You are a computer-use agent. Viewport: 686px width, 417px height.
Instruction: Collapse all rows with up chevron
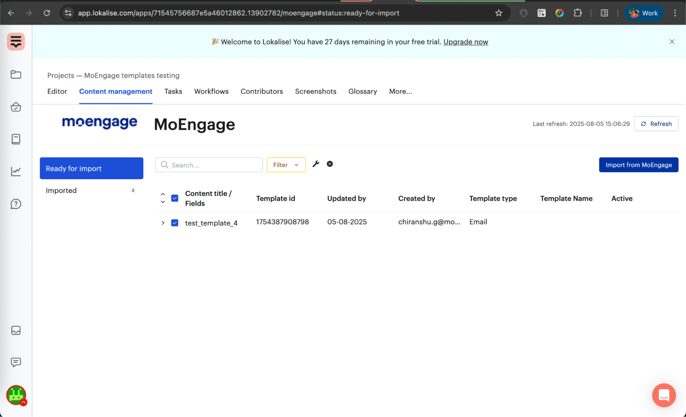tap(163, 194)
